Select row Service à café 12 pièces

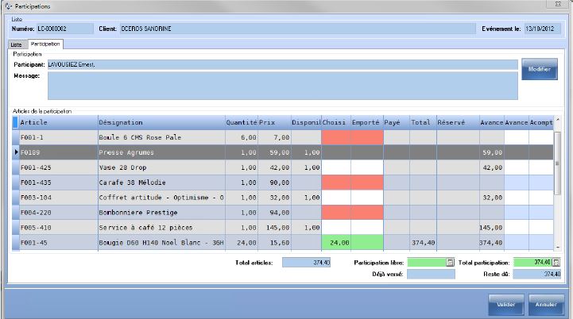click(x=159, y=228)
